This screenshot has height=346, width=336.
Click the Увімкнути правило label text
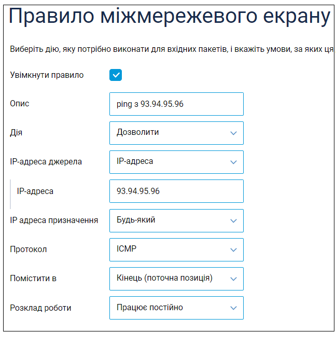click(x=47, y=75)
